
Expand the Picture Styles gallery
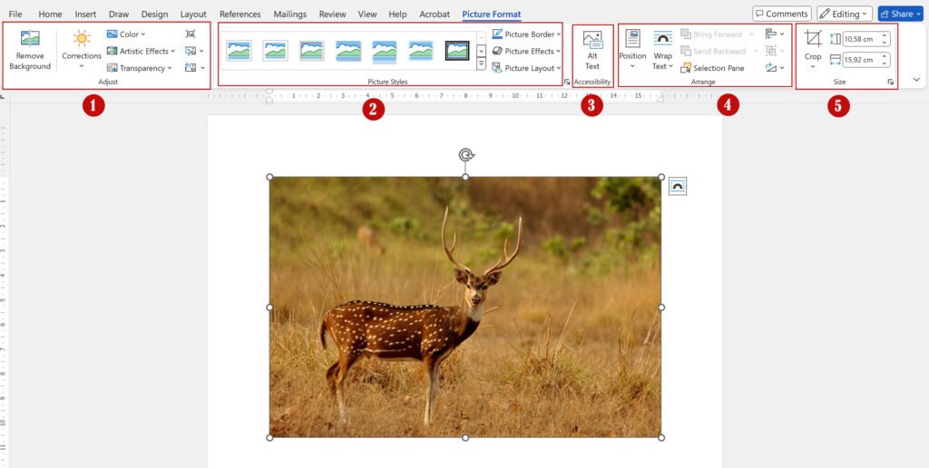click(x=481, y=64)
